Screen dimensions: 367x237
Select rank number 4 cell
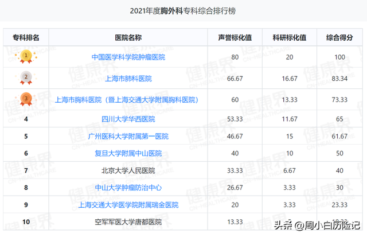(x=26, y=119)
